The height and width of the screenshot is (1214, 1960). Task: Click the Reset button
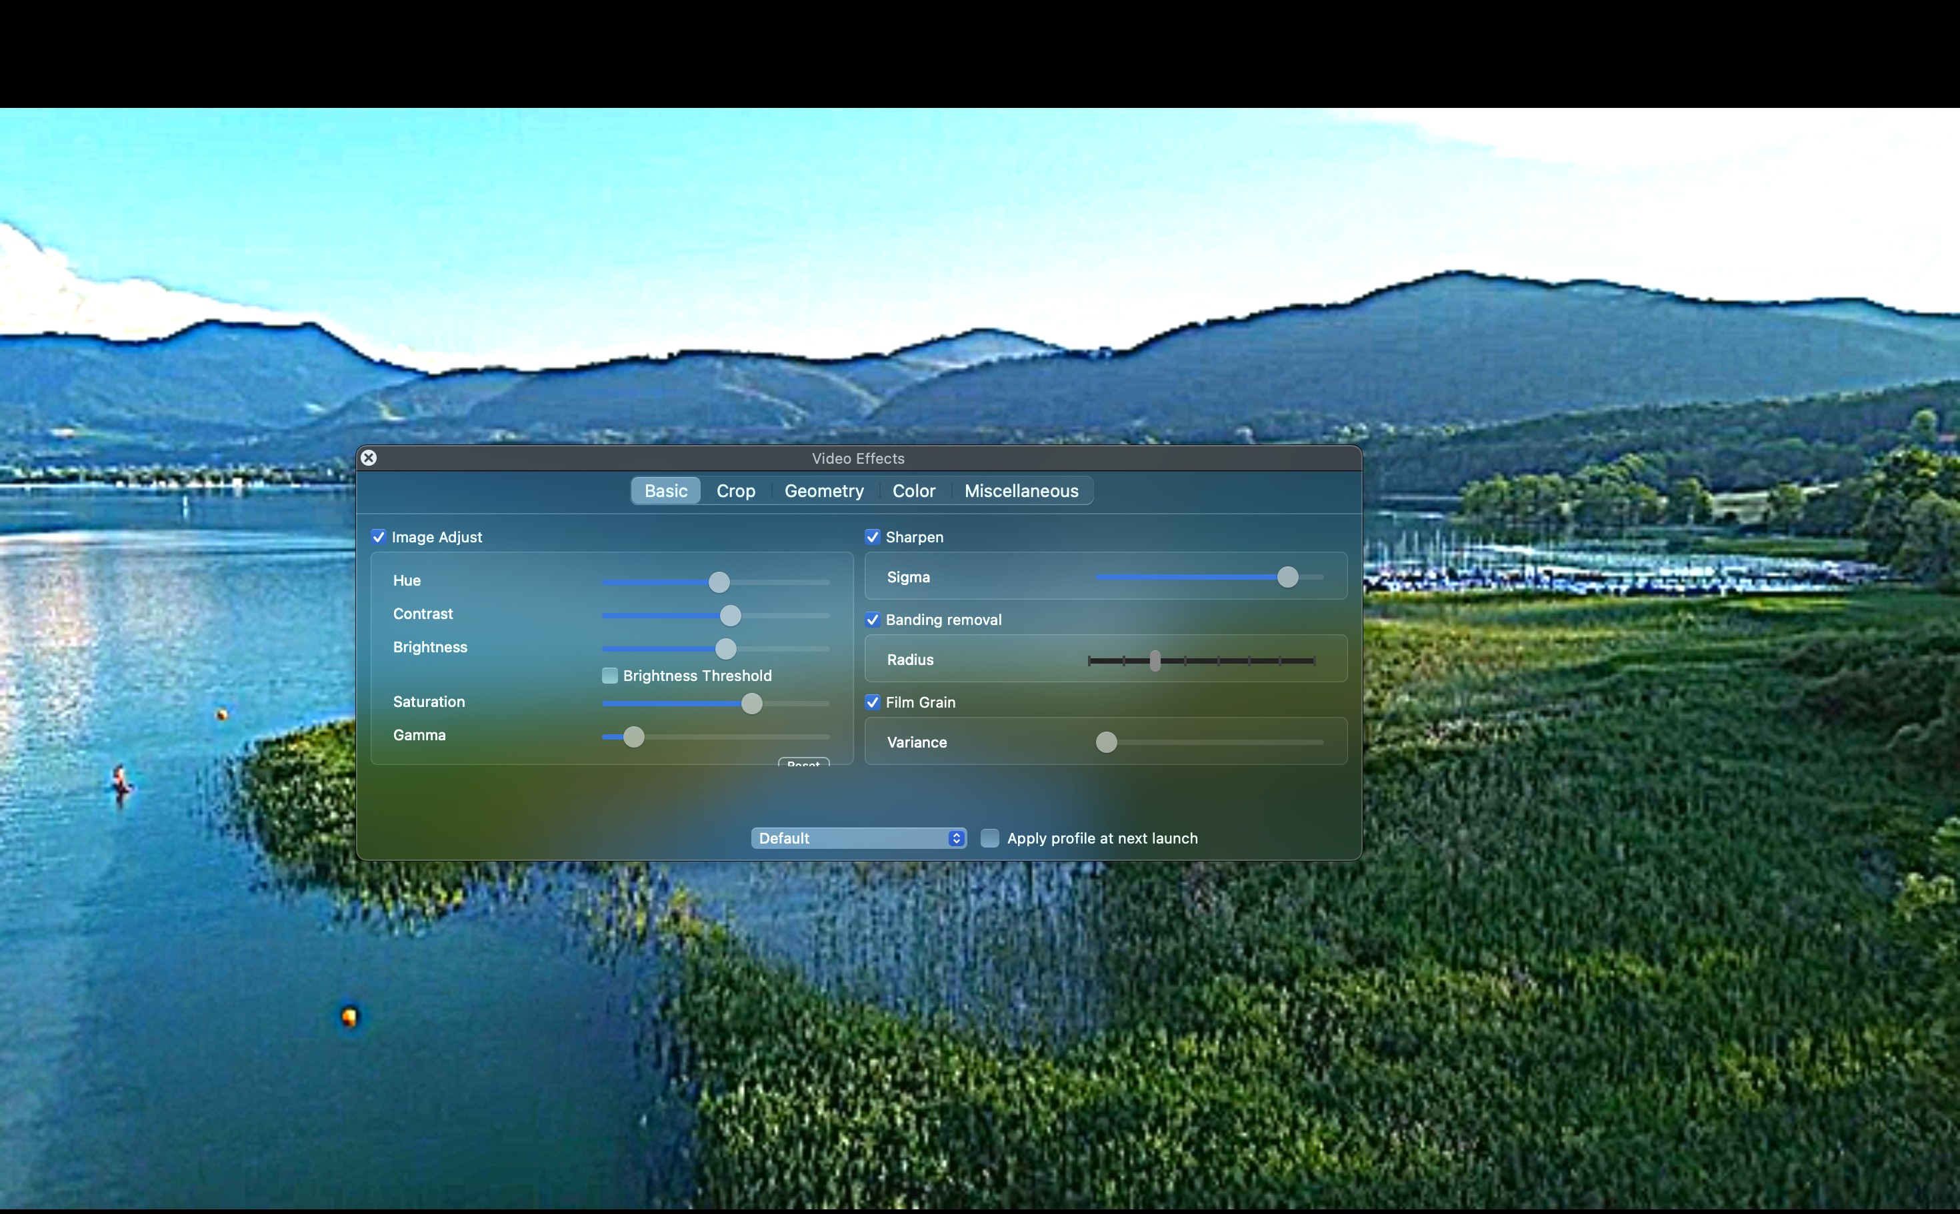pos(803,765)
